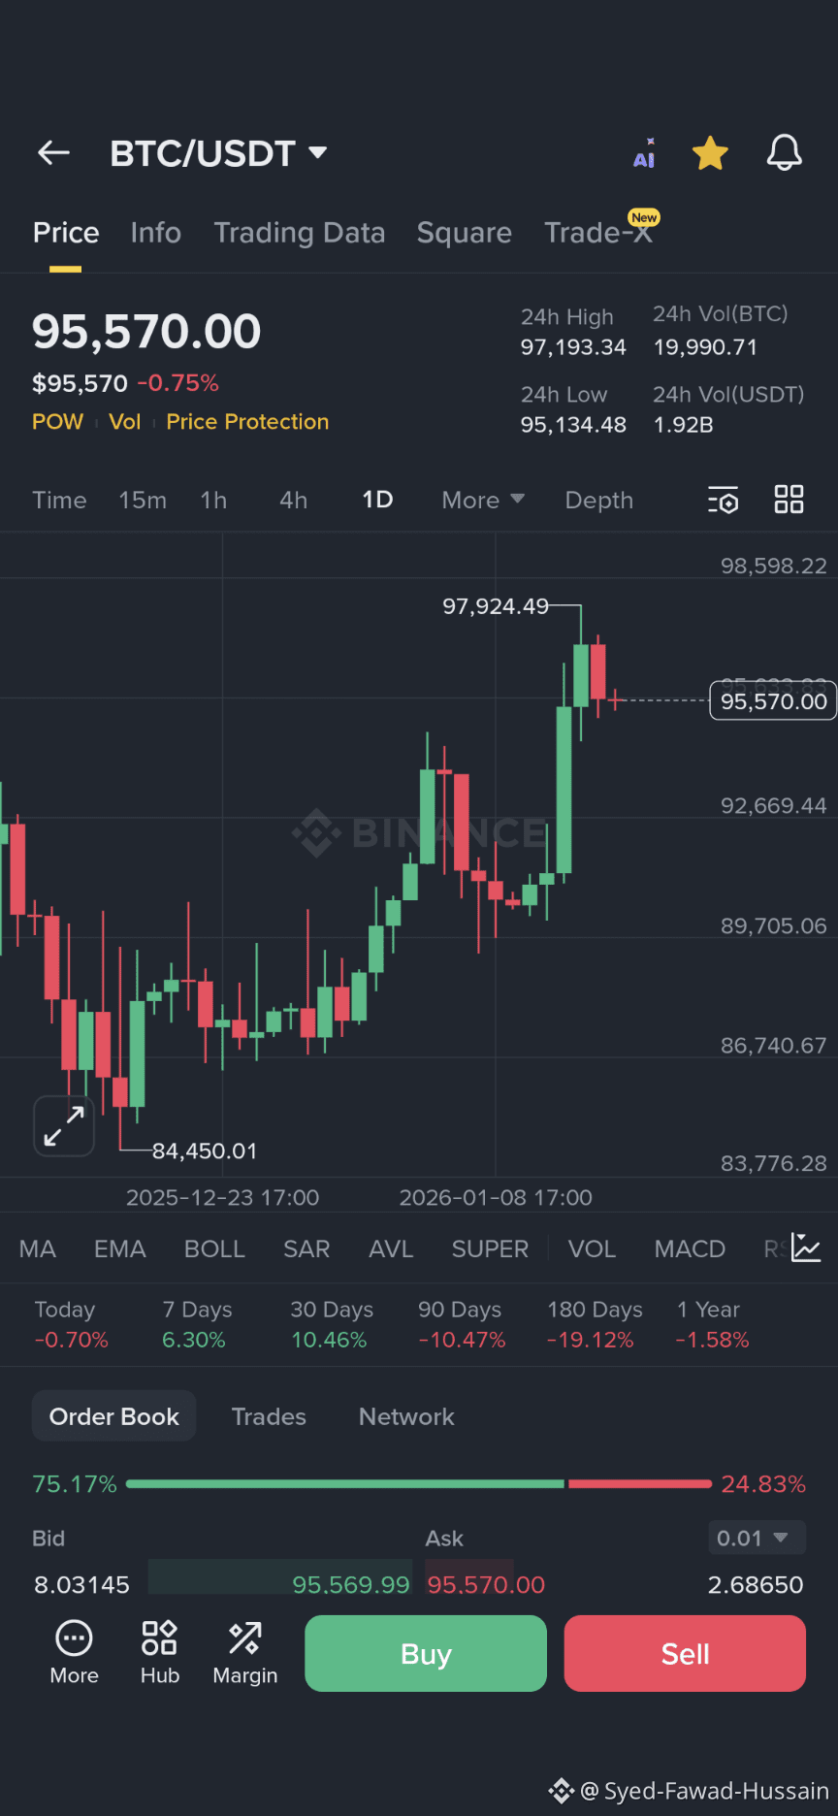Open chart settings icon
Image resolution: width=838 pixels, height=1816 pixels.
pos(724,501)
